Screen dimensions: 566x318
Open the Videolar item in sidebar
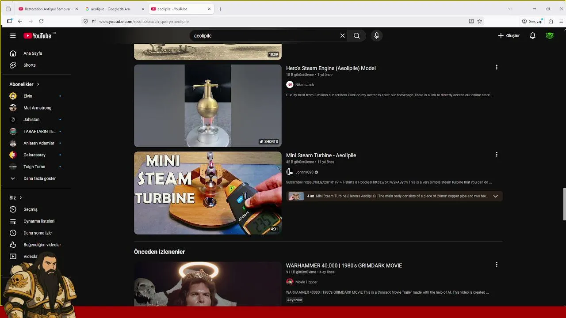pyautogui.click(x=31, y=257)
